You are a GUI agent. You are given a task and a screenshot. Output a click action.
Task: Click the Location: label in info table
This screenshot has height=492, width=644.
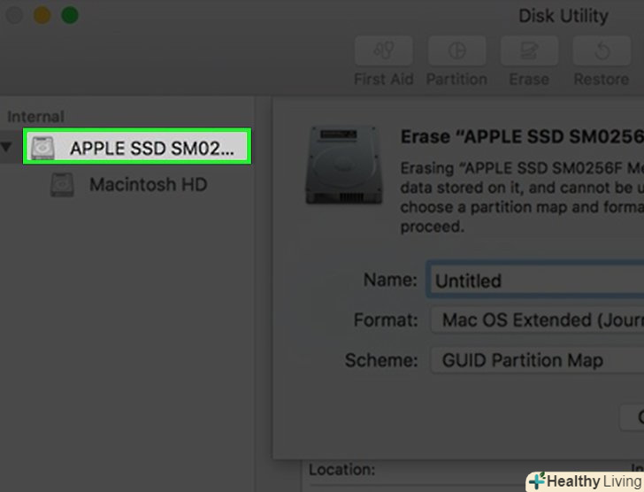[341, 469]
